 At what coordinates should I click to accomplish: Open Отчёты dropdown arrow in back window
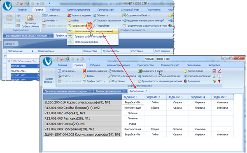click(57, 21)
